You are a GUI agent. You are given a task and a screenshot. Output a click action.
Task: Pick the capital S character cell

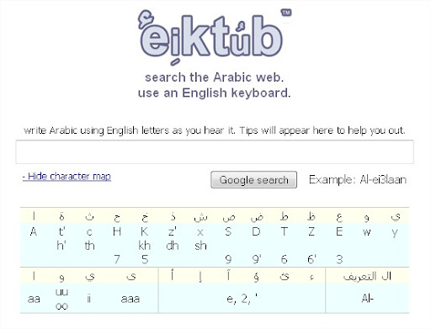coord(228,231)
